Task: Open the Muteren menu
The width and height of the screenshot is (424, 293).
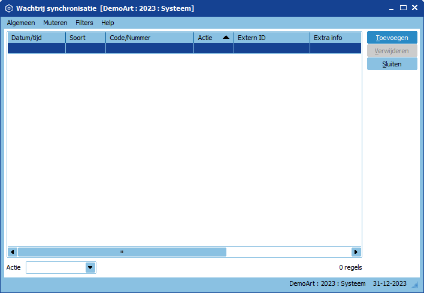Action: pyautogui.click(x=55, y=23)
